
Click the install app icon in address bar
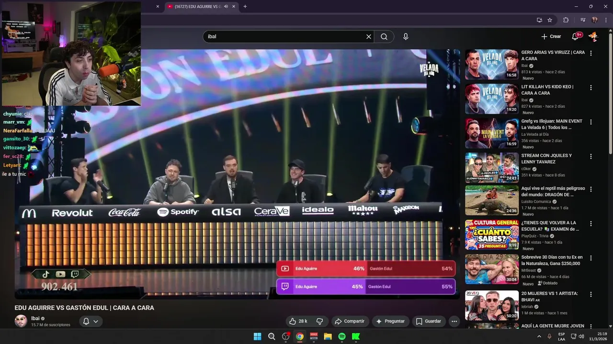[x=539, y=20]
